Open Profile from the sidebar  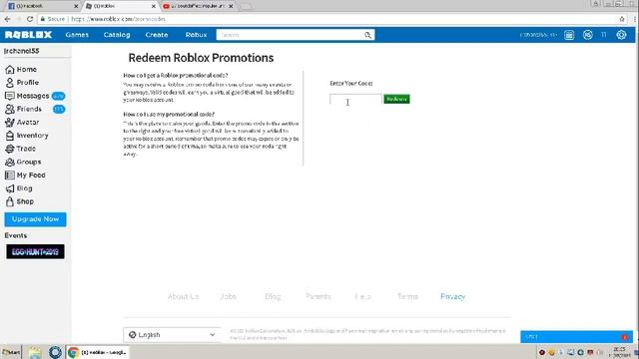tap(22, 82)
